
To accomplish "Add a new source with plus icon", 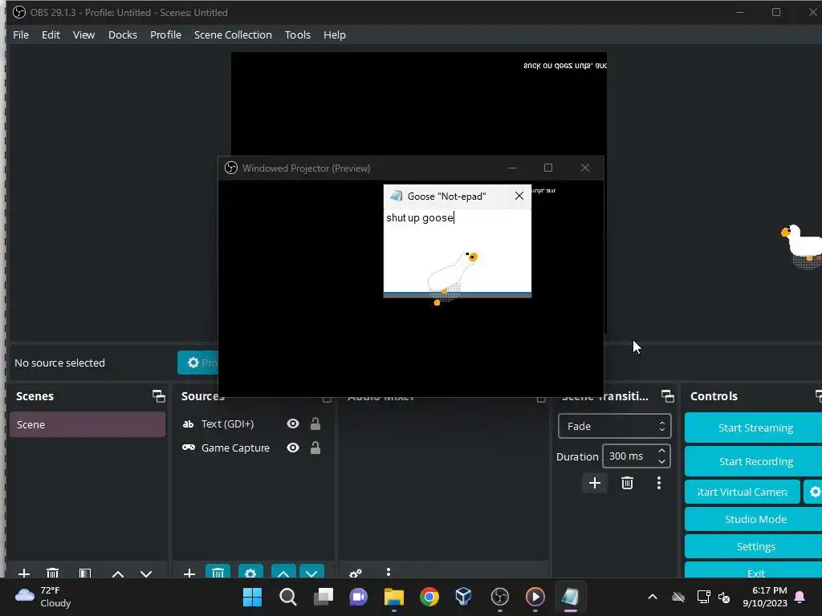I will click(189, 573).
